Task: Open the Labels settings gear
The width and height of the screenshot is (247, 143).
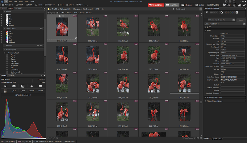Action: [41, 28]
